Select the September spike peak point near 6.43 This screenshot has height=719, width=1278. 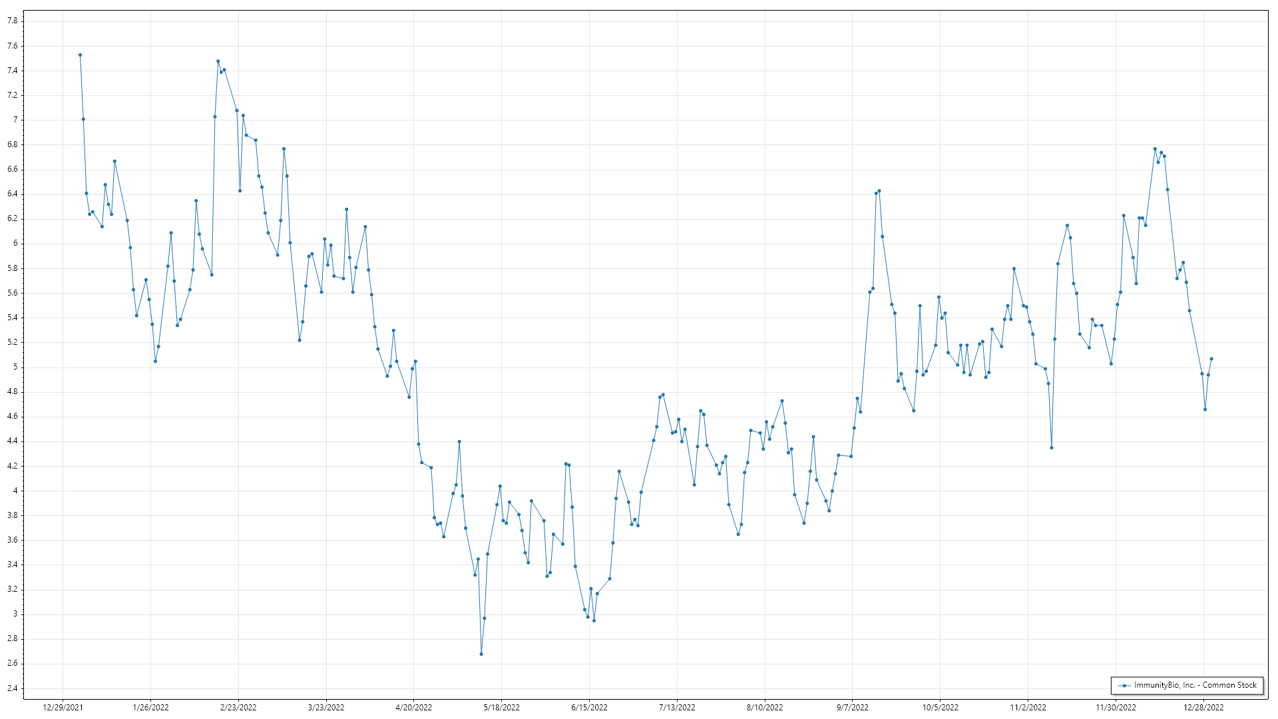coord(879,191)
